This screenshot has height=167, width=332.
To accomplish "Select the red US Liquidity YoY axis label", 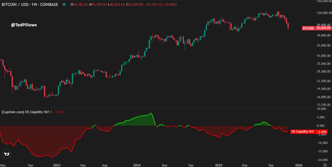I will [303, 132].
